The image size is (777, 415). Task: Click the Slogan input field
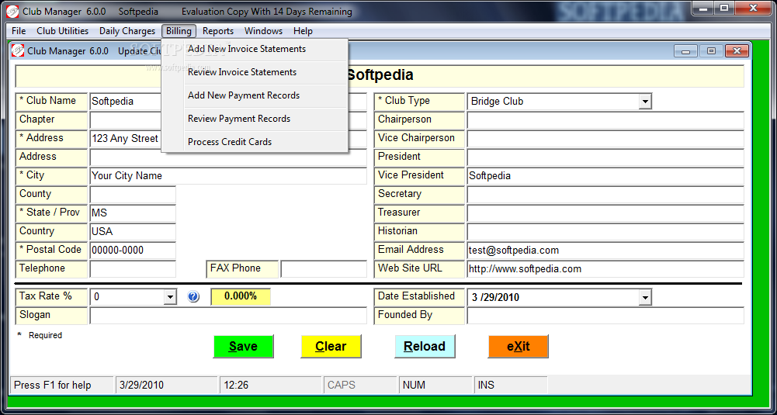(x=228, y=316)
